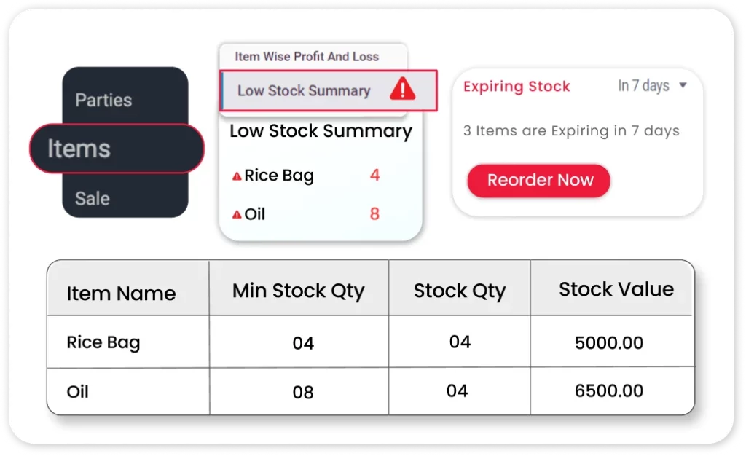Click the Stock Qty column header
This screenshot has height=456, width=746.
click(x=459, y=291)
